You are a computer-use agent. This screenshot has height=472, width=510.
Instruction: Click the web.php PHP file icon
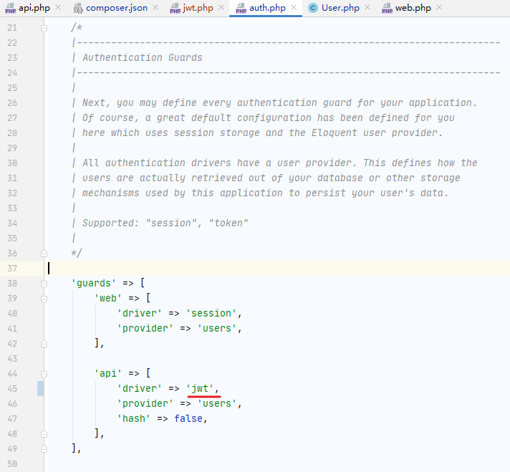pos(387,8)
